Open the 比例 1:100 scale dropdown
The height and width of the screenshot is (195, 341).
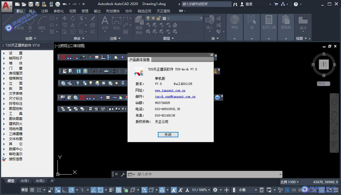point(289,182)
